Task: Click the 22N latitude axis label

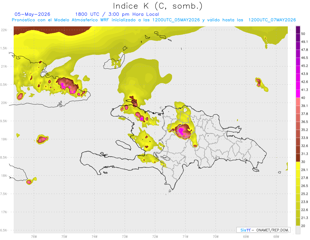Action: click(x=4, y=30)
